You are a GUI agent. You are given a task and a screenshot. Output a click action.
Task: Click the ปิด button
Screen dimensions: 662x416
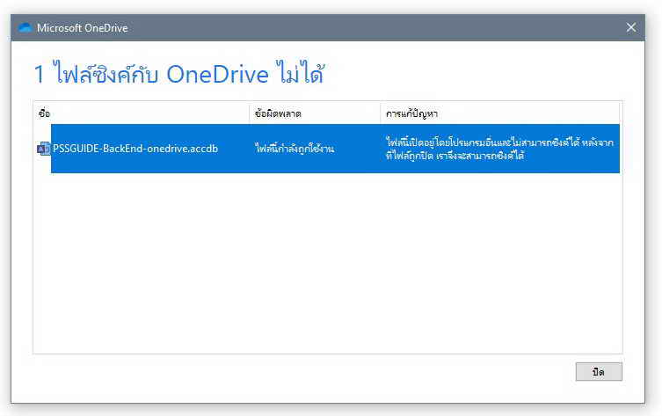point(599,372)
